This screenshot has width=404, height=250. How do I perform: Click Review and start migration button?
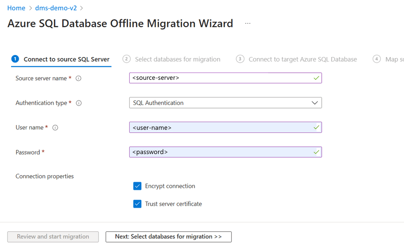tap(53, 237)
